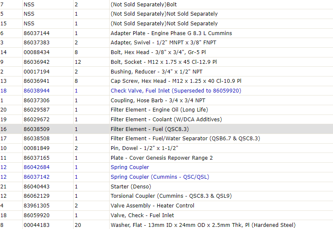Screen dimensions: 333x229
Task: Click Bolt, Socket M12 x 1.75 description
Action: (x=163, y=62)
